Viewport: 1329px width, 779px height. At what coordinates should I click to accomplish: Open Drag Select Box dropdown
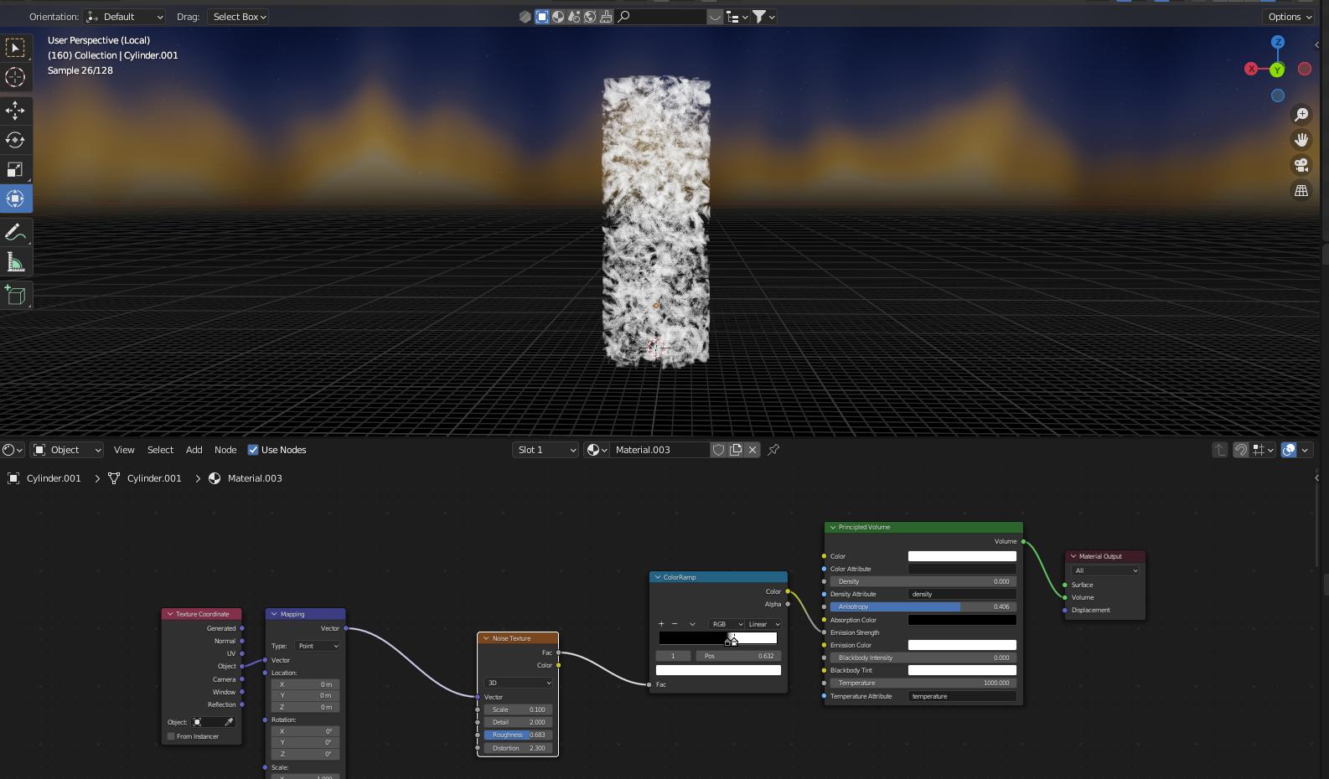(x=238, y=17)
